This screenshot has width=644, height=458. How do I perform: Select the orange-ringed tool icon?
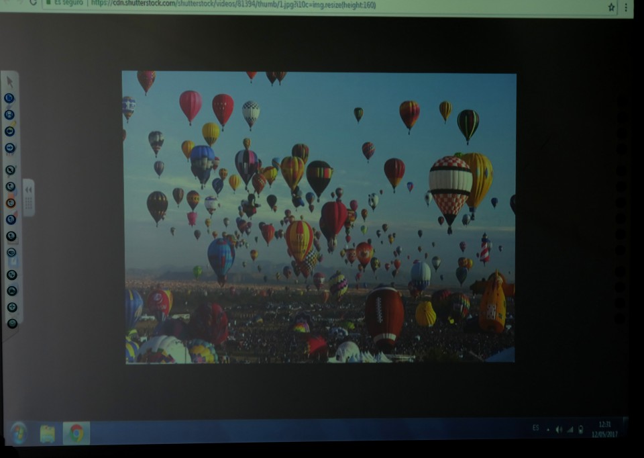point(11,203)
